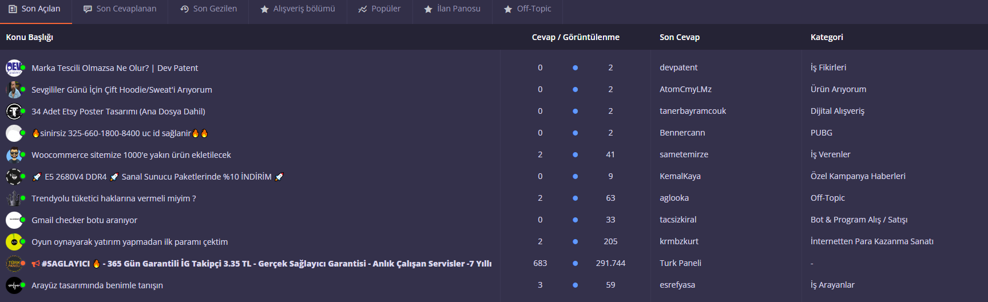Click avatar beside Woocommerce sitemize thread
The height and width of the screenshot is (302, 988).
pyautogui.click(x=14, y=155)
